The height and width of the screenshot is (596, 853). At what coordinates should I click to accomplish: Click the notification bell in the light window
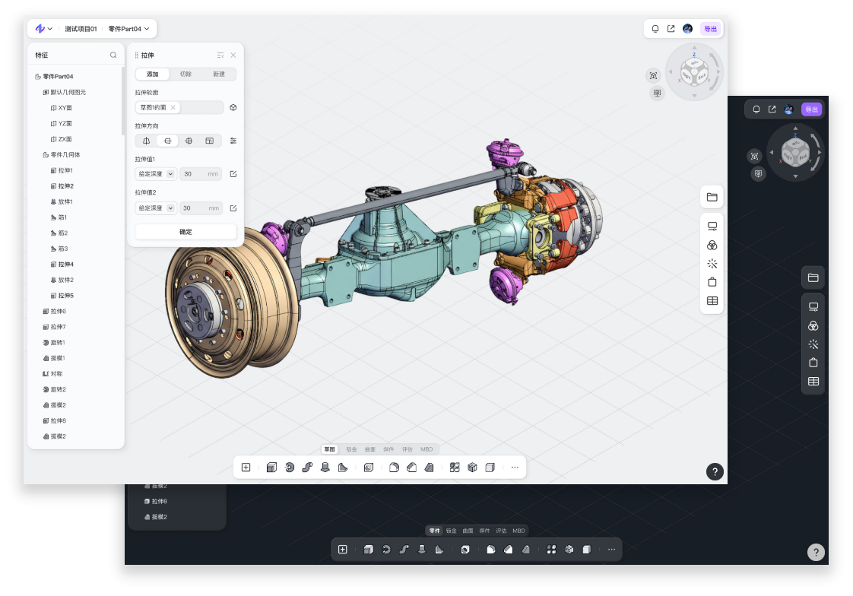[655, 29]
